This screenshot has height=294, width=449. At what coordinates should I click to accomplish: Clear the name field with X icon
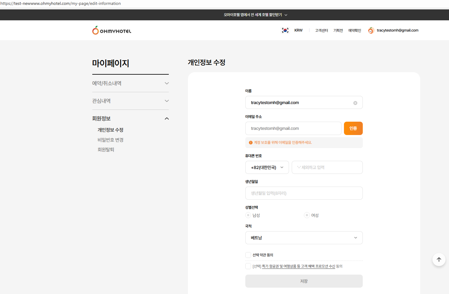[x=355, y=103]
